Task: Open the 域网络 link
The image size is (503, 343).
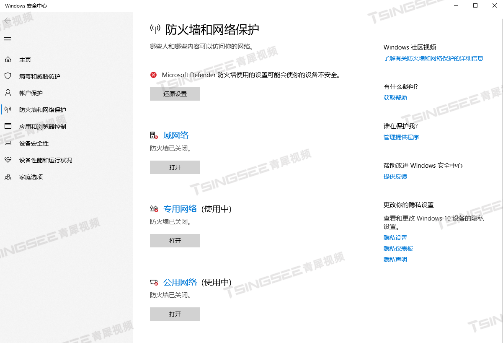Action: tap(176, 135)
